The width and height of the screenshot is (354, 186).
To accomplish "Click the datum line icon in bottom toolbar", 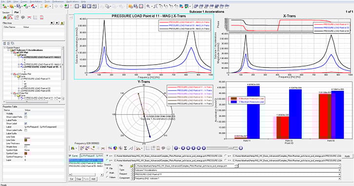I will [x=103, y=148].
